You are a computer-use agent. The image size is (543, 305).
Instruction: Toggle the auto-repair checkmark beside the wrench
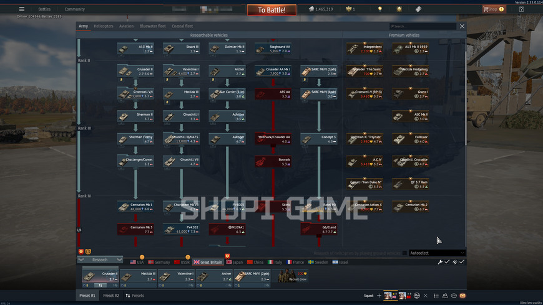click(447, 262)
